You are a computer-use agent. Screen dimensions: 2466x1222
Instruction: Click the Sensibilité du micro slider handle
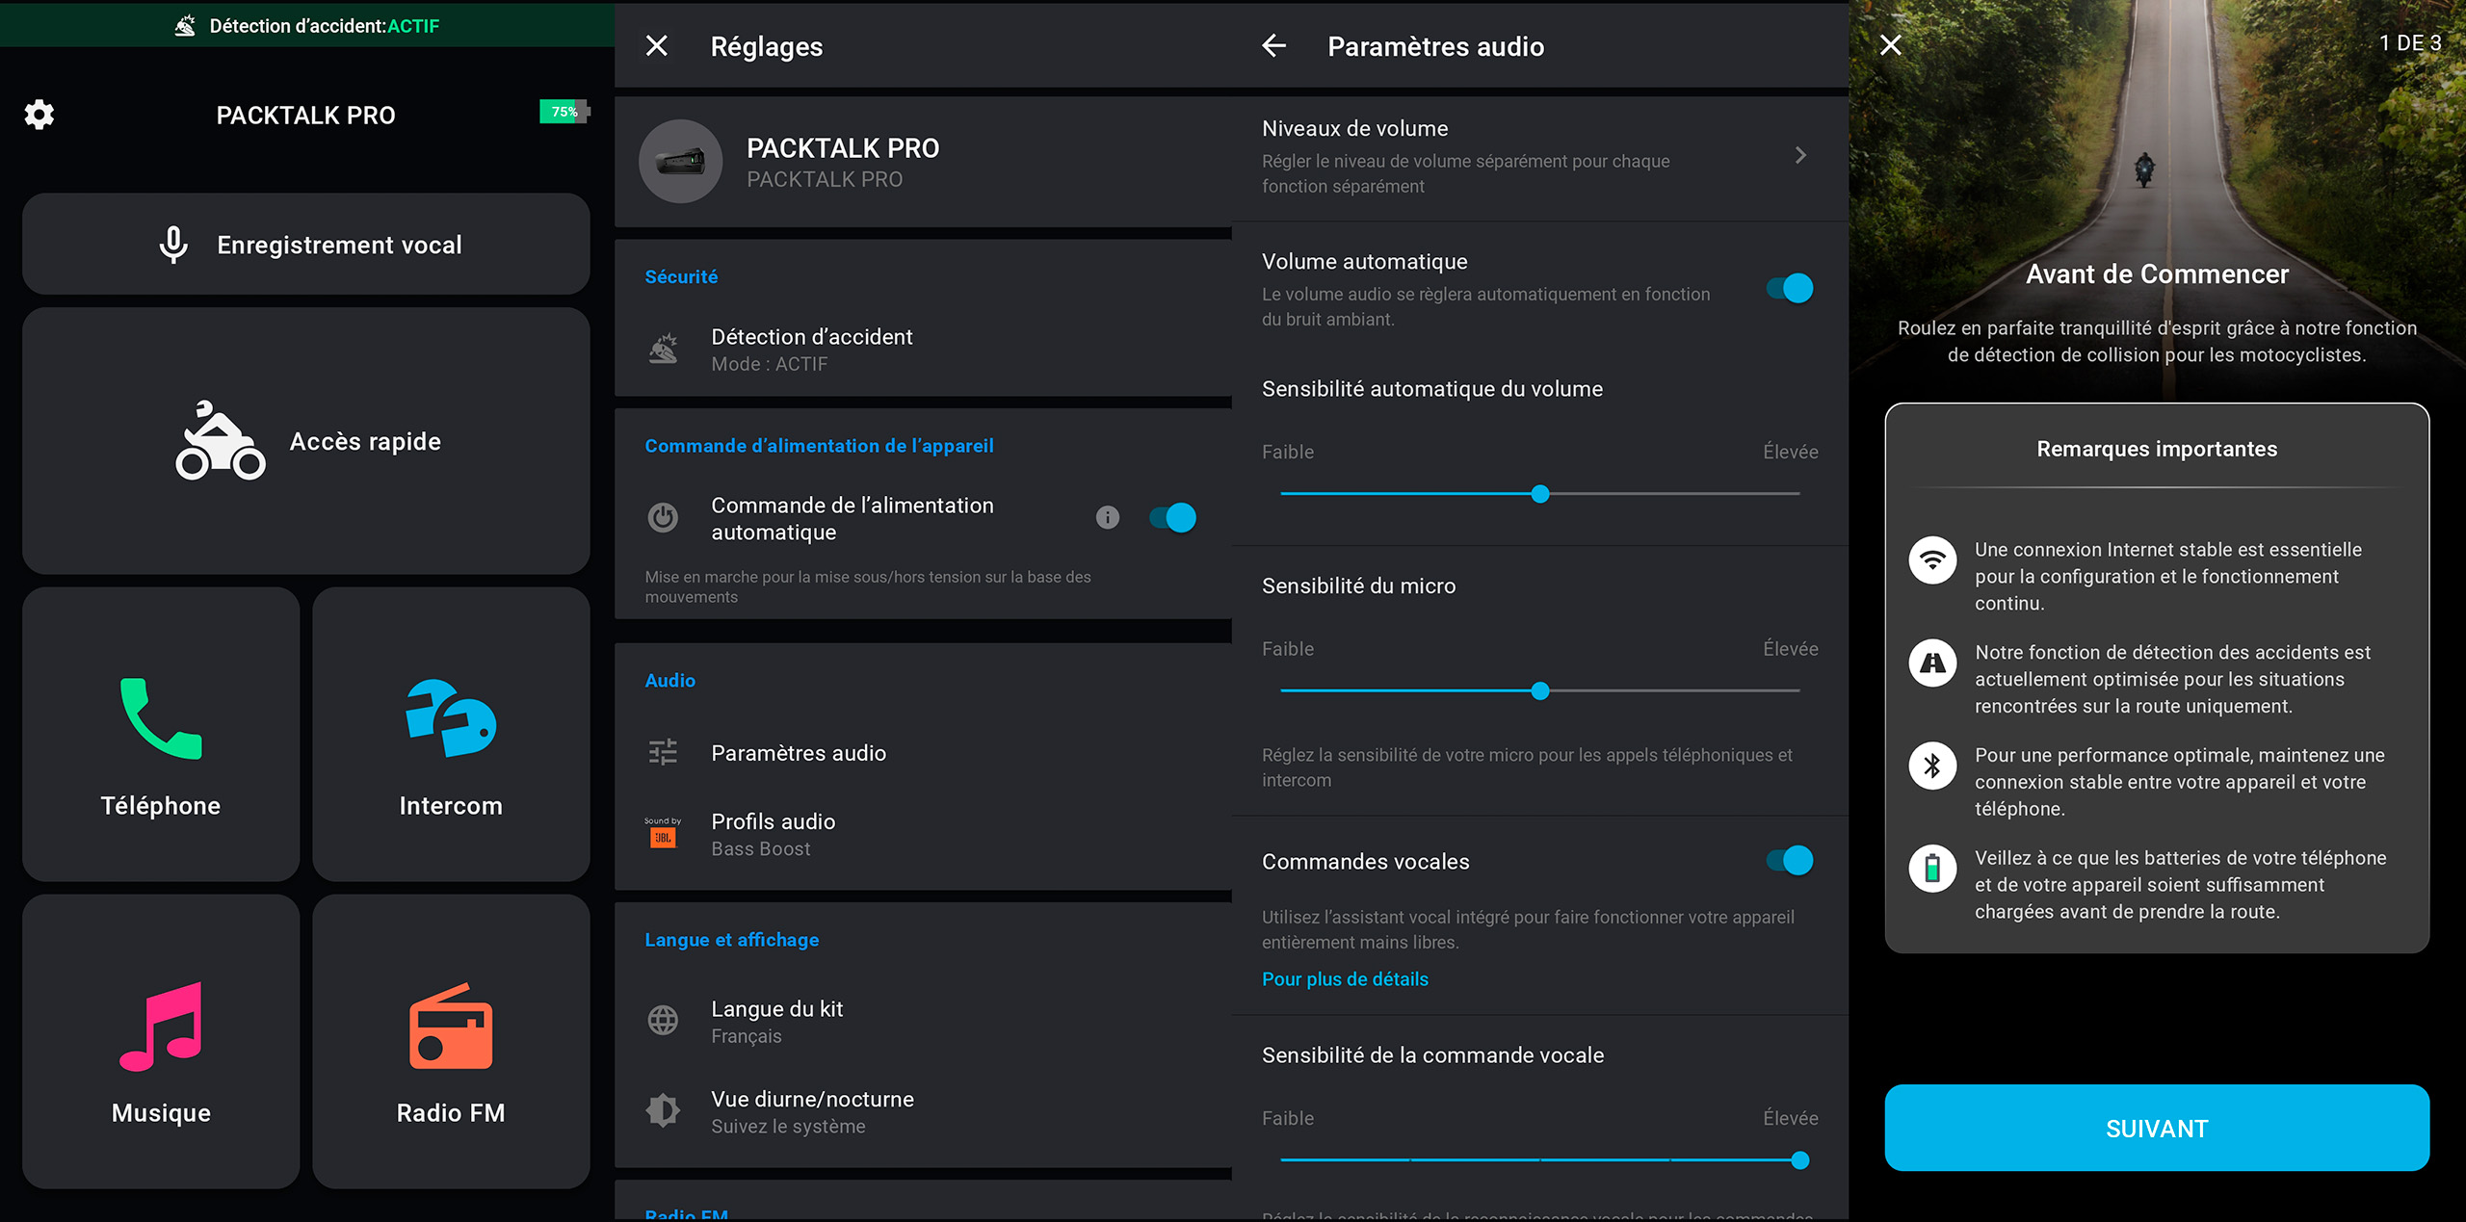click(1540, 690)
